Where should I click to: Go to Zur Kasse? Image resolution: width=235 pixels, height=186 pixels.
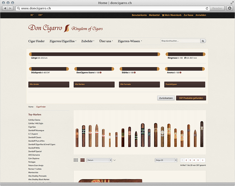[x=189, y=15]
